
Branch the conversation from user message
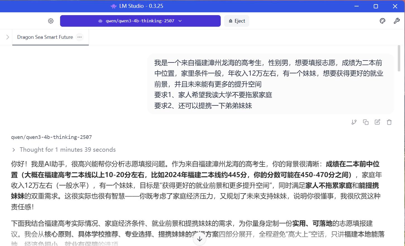pos(354,122)
